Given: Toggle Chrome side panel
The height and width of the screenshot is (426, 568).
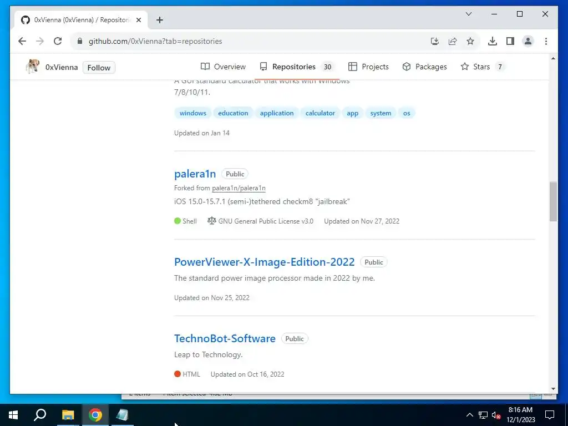Looking at the screenshot, I should pyautogui.click(x=510, y=41).
